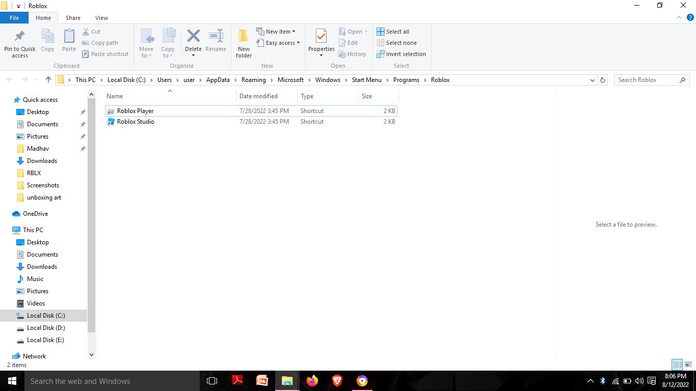Create a New folder

click(244, 43)
